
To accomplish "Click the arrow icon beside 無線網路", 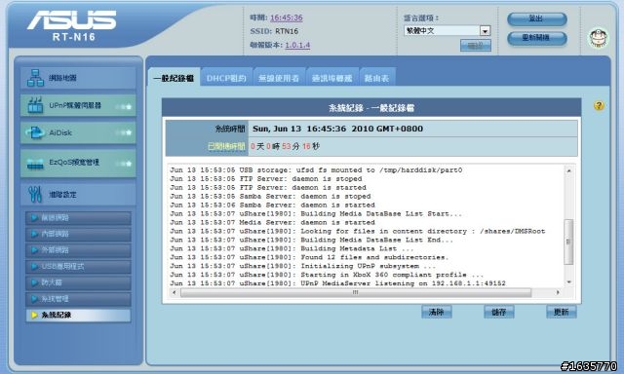I will click(x=34, y=217).
